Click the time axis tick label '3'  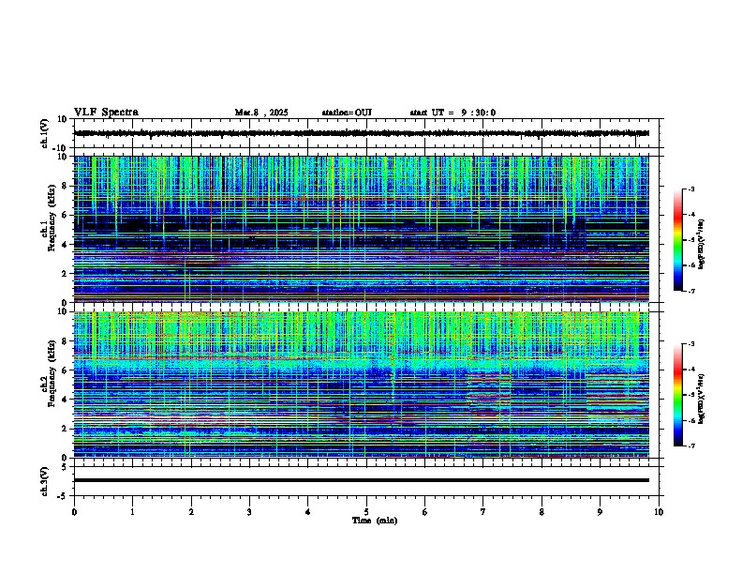[x=249, y=512]
